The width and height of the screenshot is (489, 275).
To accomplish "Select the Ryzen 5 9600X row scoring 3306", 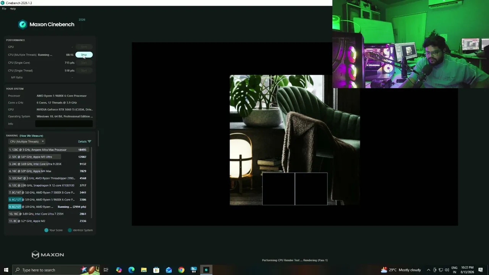I will point(49,199).
